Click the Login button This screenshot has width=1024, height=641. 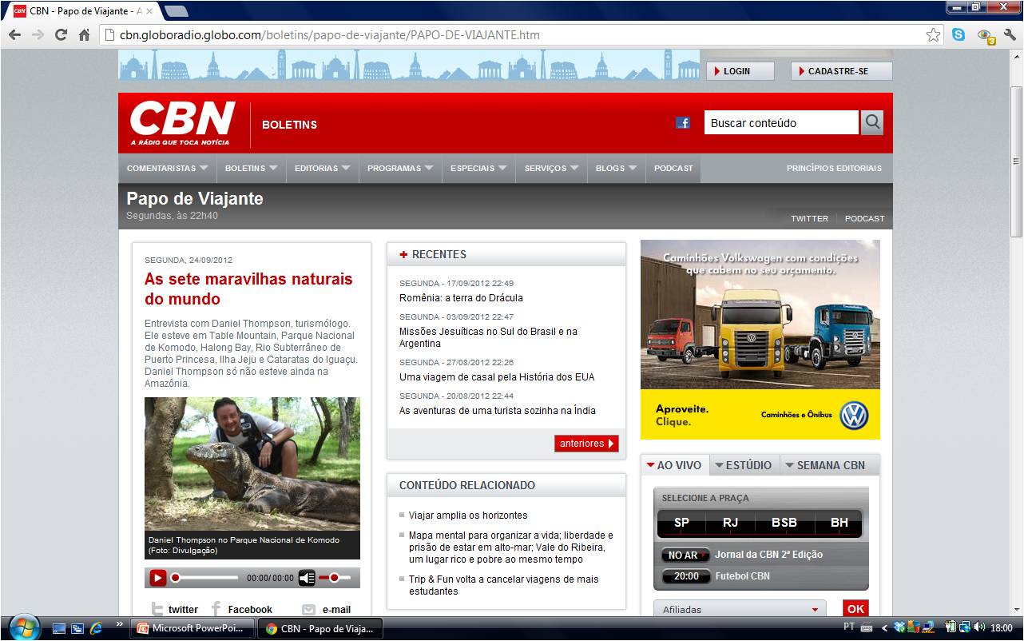coord(740,71)
